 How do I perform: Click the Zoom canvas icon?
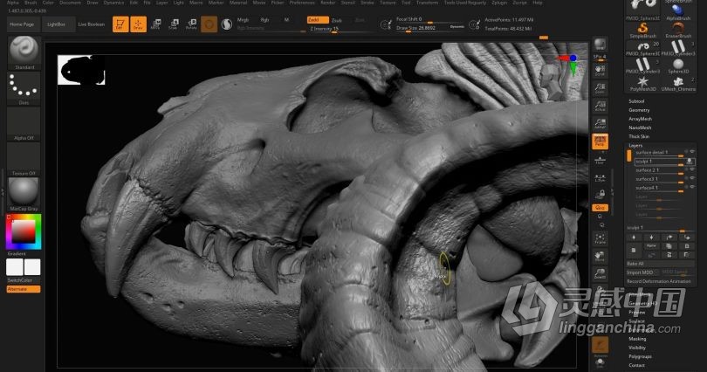[x=600, y=88]
